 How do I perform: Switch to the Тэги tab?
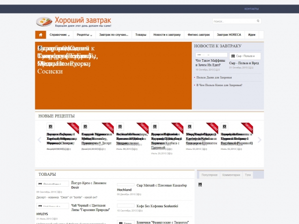tap(248, 175)
